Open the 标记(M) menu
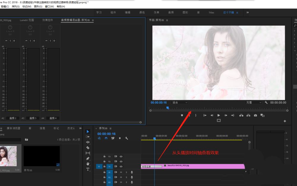The height and width of the screenshot is (186, 297). click(x=27, y=7)
